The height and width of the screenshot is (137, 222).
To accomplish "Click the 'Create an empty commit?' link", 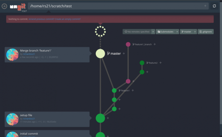I will pos(68,19).
